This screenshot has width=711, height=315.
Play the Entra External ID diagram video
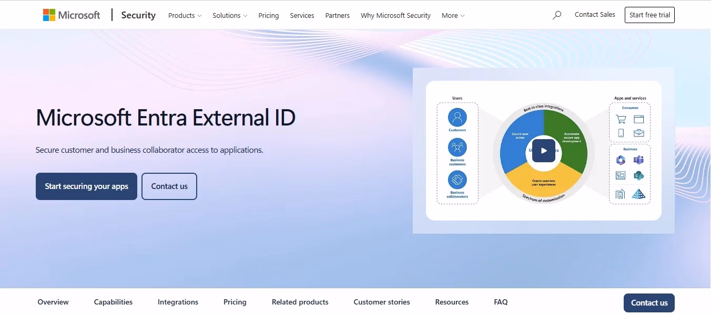point(544,151)
